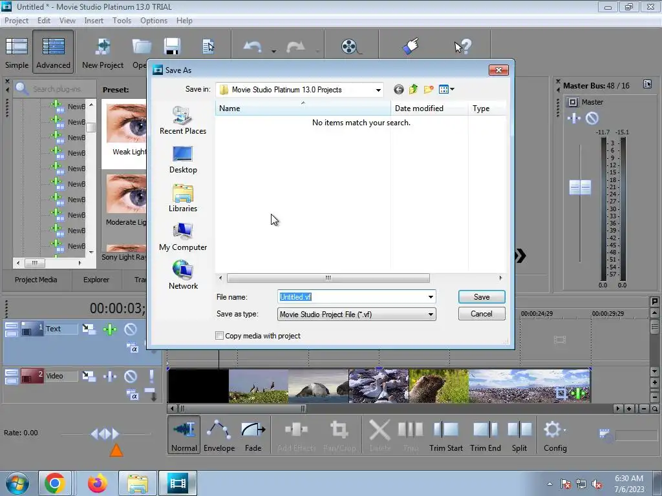Open track motion on Video track
The height and width of the screenshot is (496, 662).
click(89, 376)
